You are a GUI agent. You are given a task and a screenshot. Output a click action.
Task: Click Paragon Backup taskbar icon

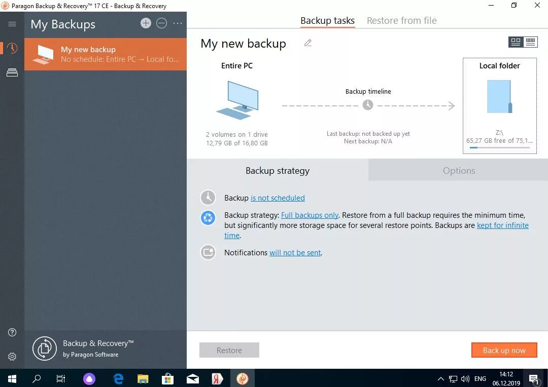242,378
